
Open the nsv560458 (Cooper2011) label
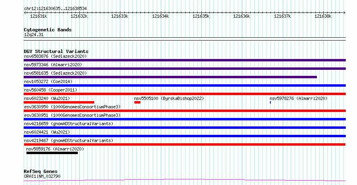[x=51, y=90]
